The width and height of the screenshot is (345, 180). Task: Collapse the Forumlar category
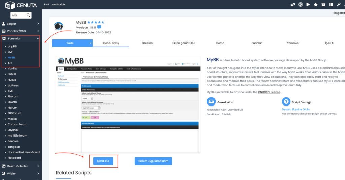pyautogui.click(x=38, y=38)
